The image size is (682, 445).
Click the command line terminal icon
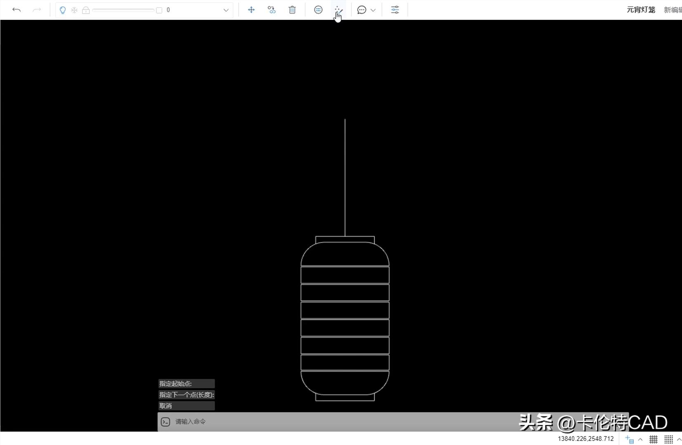[x=165, y=422]
